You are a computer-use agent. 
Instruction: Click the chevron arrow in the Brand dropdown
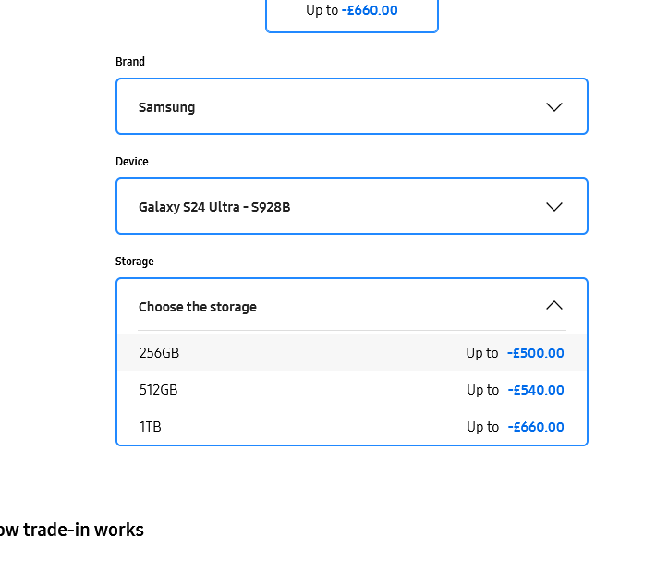554,107
